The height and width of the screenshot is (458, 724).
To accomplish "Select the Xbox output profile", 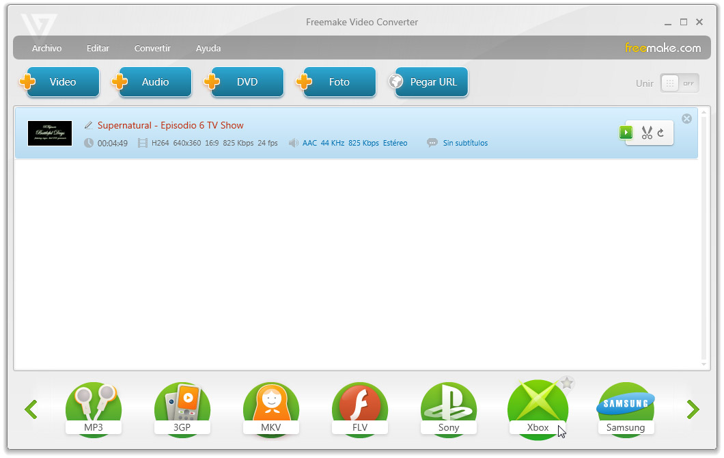I will (x=538, y=409).
